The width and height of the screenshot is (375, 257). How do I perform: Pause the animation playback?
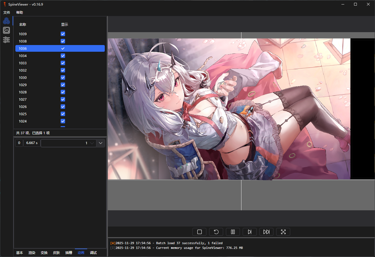pos(233,232)
